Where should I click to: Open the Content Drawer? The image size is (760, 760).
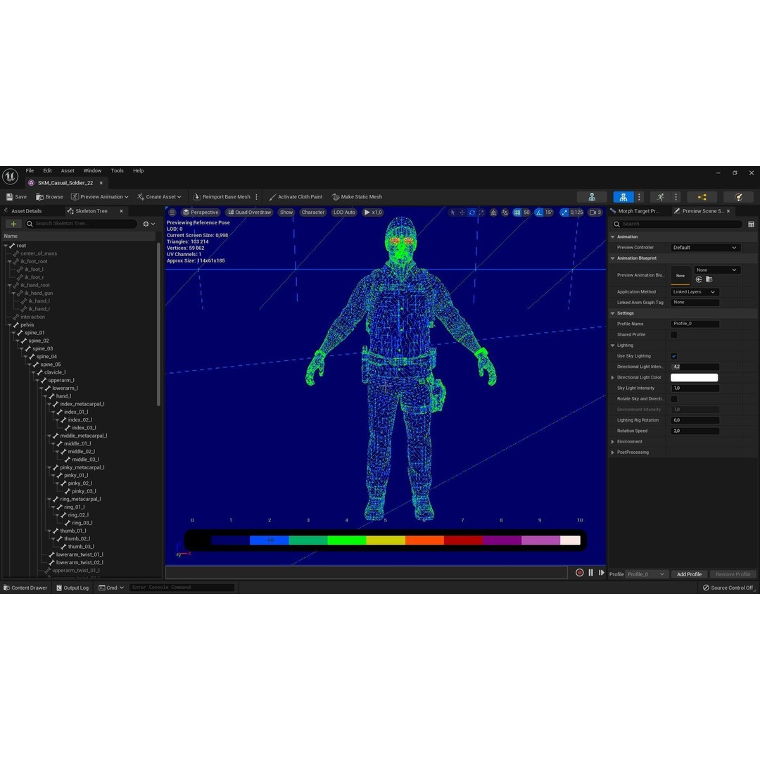pos(25,588)
